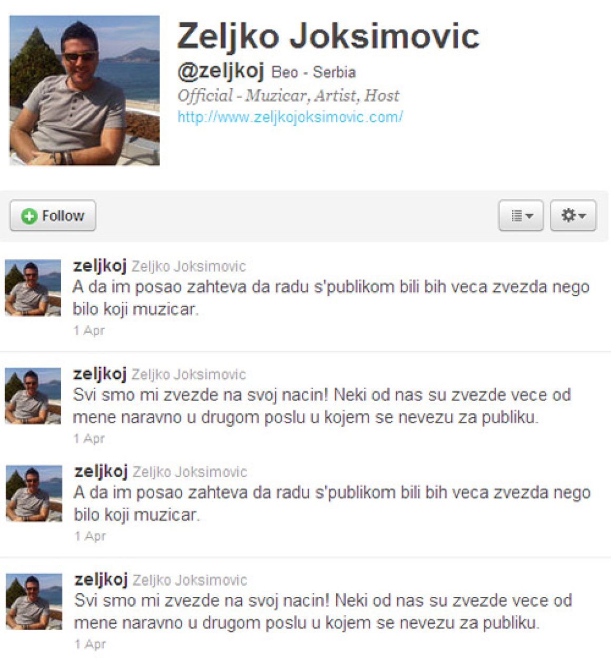
Task: Click the Follow button
Action: pyautogui.click(x=53, y=216)
